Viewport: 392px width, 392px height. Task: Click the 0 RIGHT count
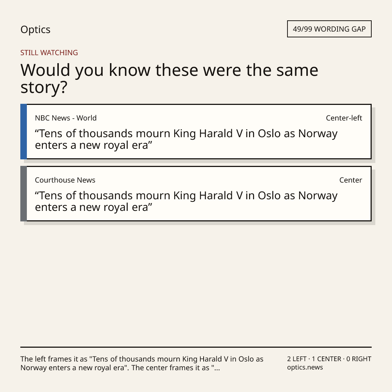pos(359,359)
